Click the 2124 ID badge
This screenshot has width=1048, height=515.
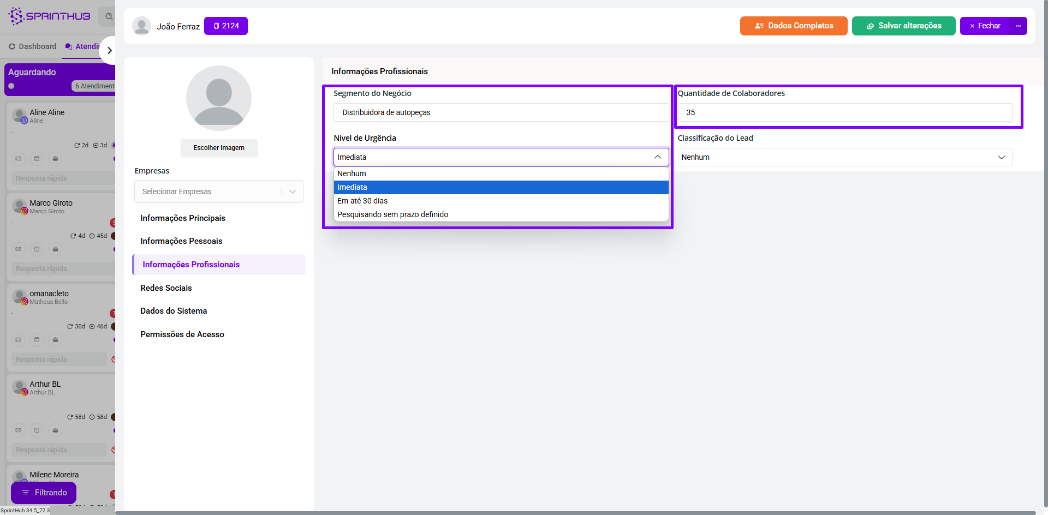click(226, 26)
